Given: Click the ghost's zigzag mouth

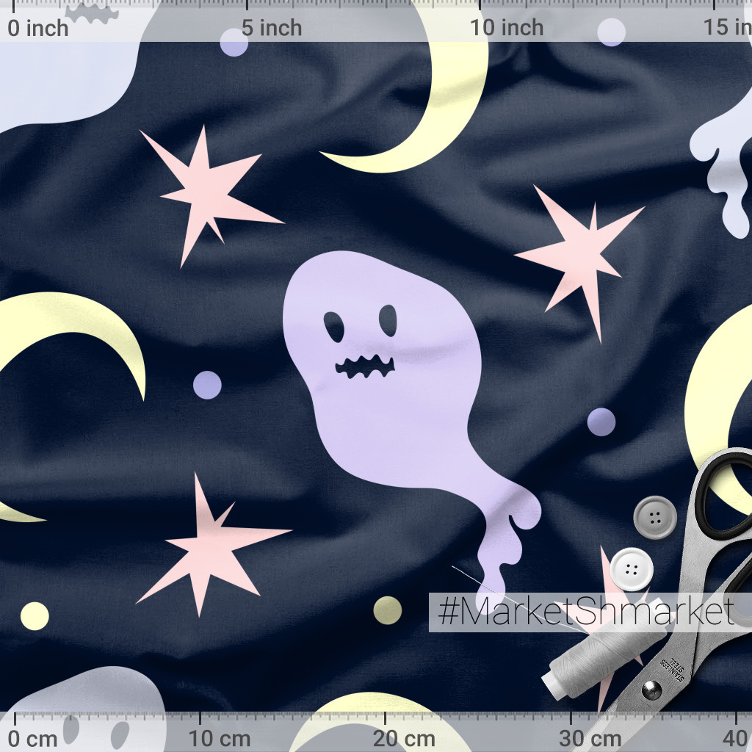Looking at the screenshot, I should click(365, 365).
